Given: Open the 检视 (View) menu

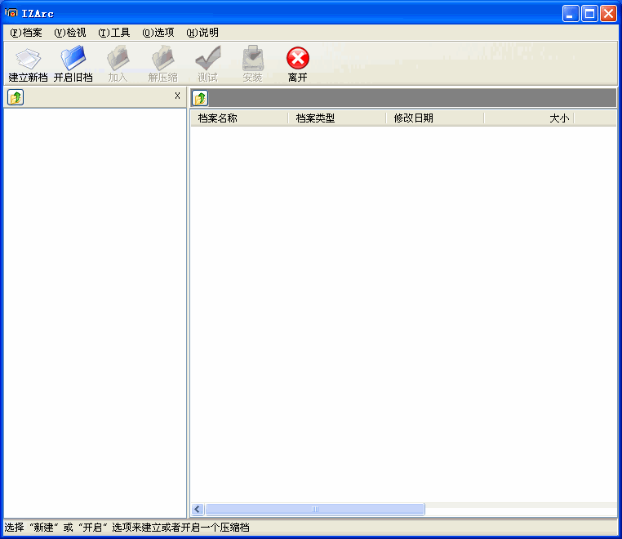Looking at the screenshot, I should point(70,33).
